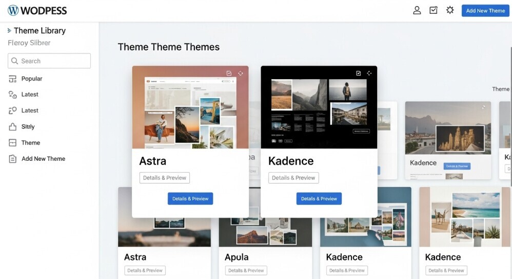The image size is (512, 279).
Task: Click Details & Preview on Apula card
Action: (246, 270)
